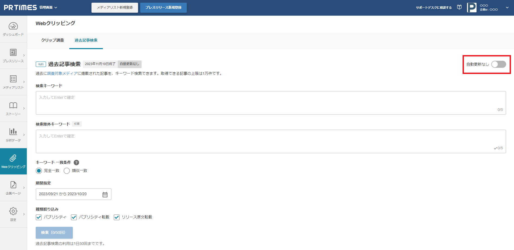The width and height of the screenshot is (514, 250).
Task: Switch to the 過去記事検索 tab
Action: [86, 40]
